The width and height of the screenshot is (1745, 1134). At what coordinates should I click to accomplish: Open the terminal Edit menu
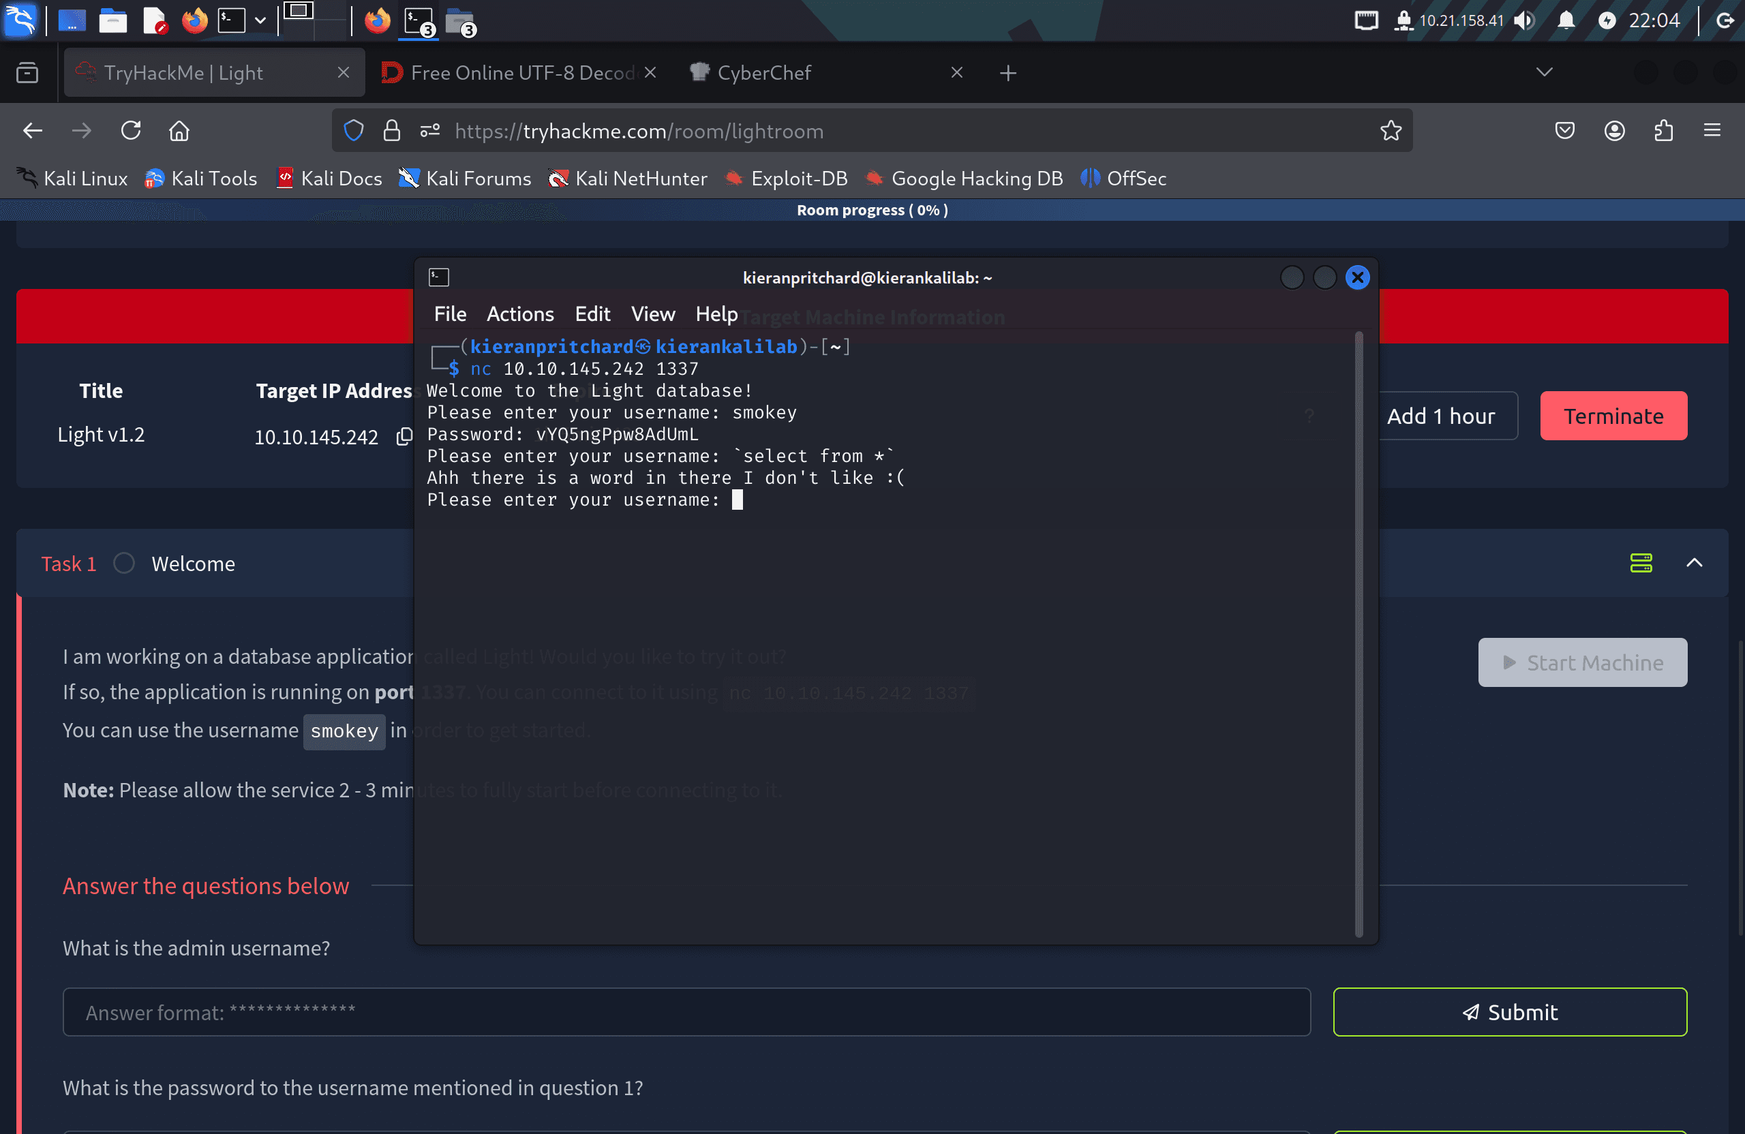pos(592,313)
